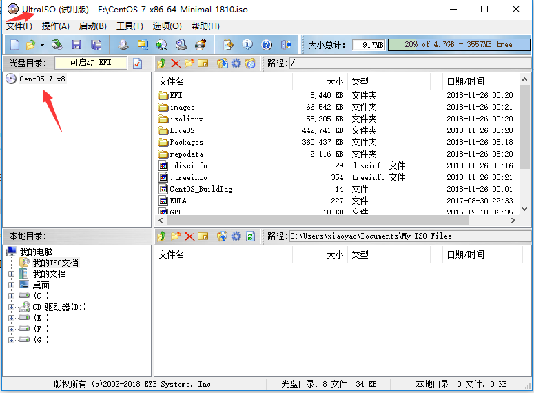Click the Mount to virtual drive icon
Screen dimensions: 534x393
click(x=181, y=45)
